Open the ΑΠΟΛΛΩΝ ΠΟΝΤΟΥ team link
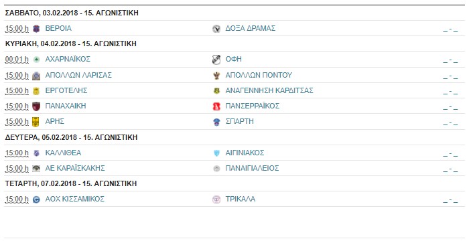This screenshot has width=471, height=247. tap(259, 75)
